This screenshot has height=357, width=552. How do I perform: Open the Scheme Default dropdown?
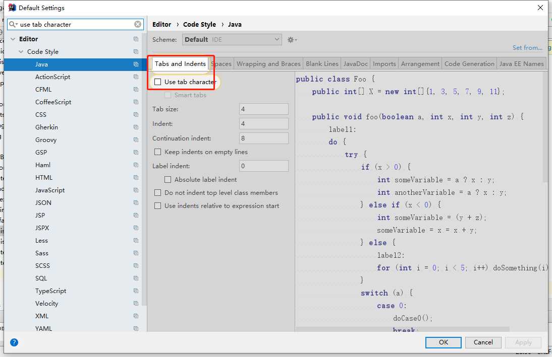click(x=232, y=39)
